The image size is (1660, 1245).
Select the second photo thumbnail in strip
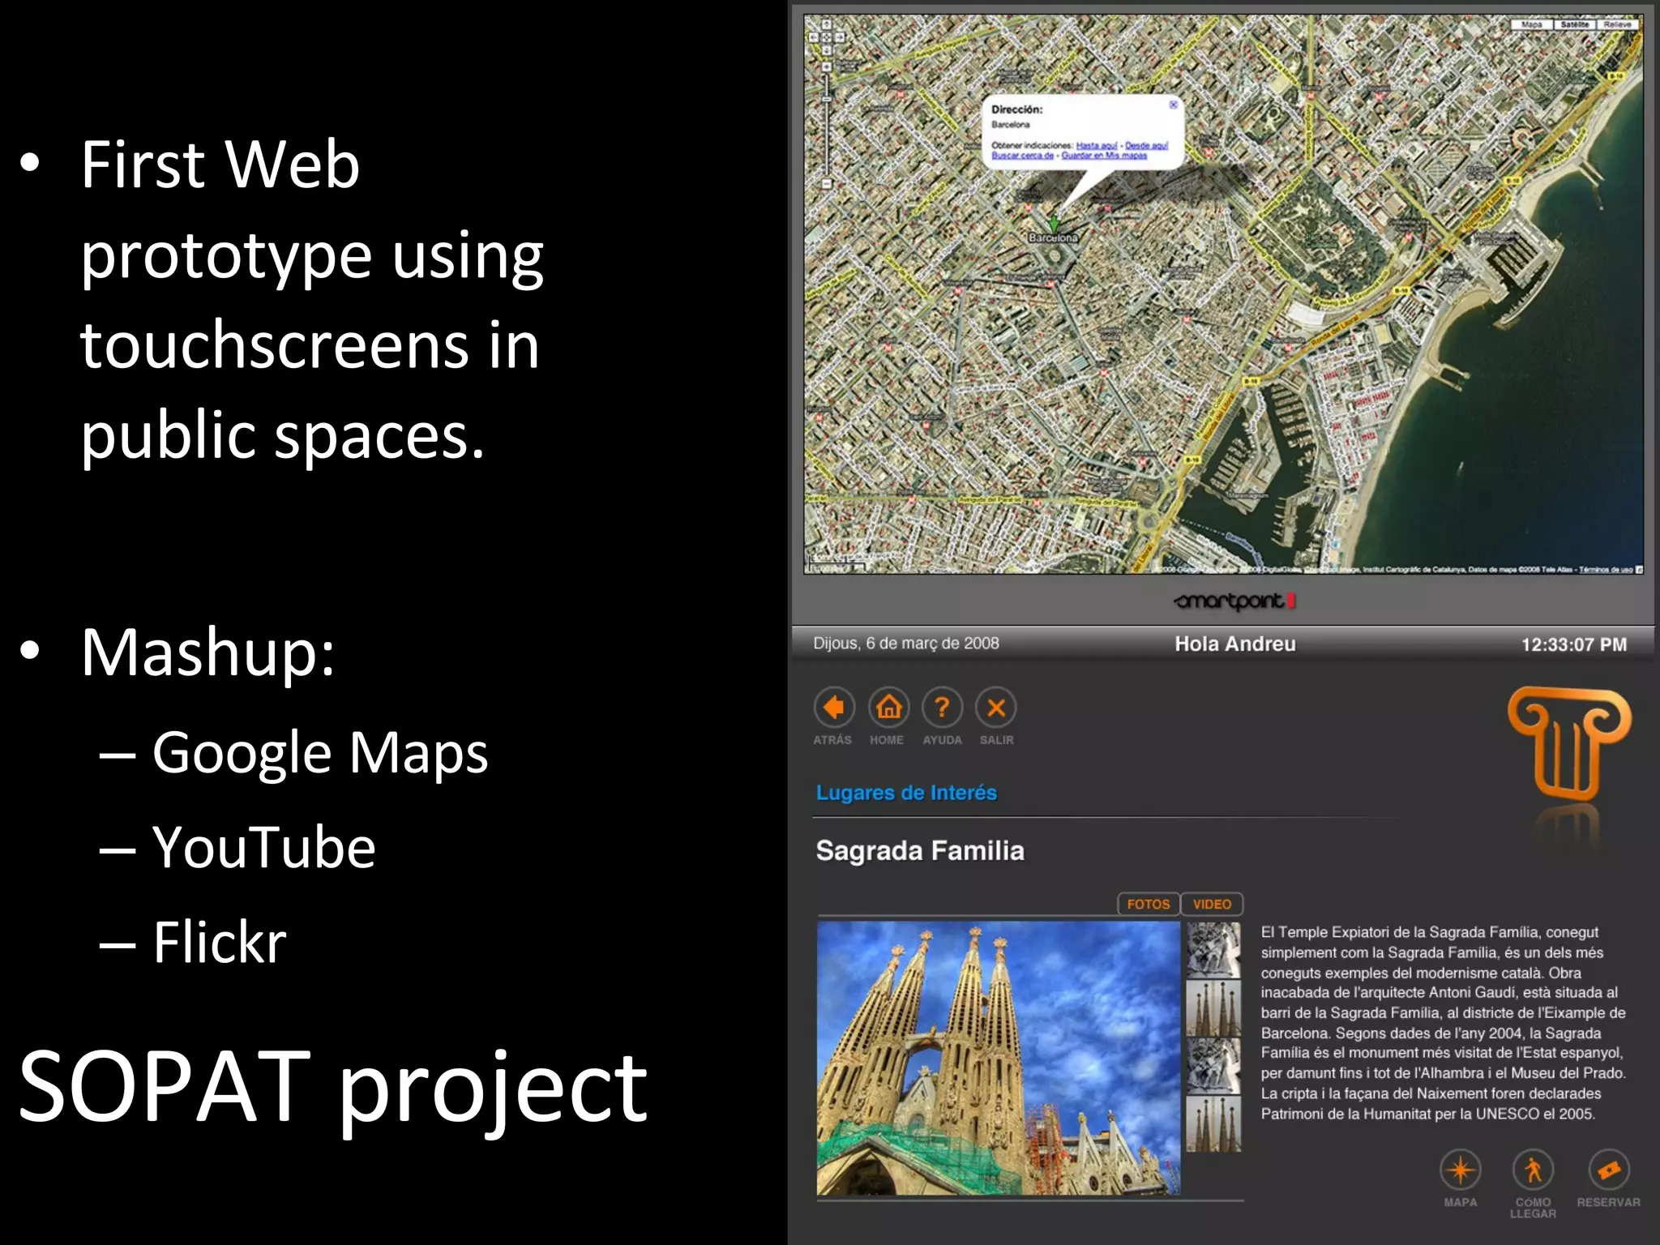[x=1213, y=1008]
